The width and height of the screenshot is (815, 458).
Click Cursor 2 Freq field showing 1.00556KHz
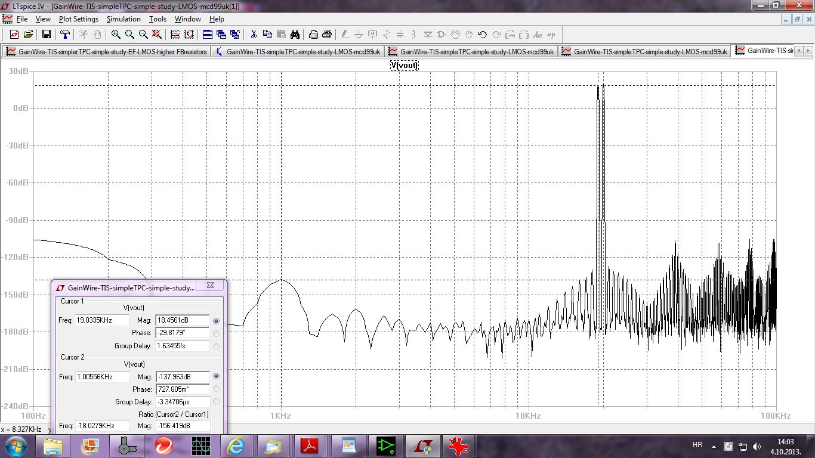coord(102,376)
